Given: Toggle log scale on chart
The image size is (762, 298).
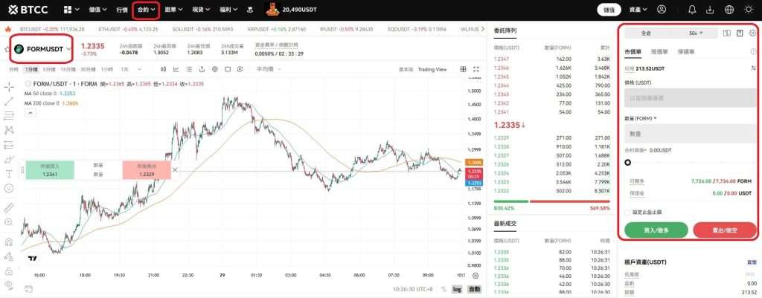Looking at the screenshot, I should tap(457, 289).
